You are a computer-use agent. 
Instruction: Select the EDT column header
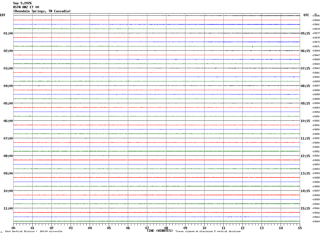tap(3, 15)
